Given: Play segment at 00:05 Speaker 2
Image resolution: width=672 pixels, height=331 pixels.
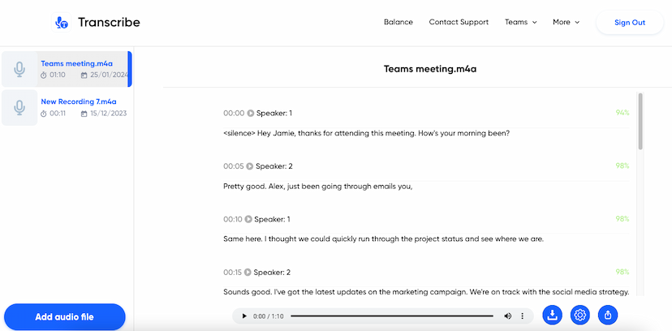Looking at the screenshot, I should tap(251, 166).
